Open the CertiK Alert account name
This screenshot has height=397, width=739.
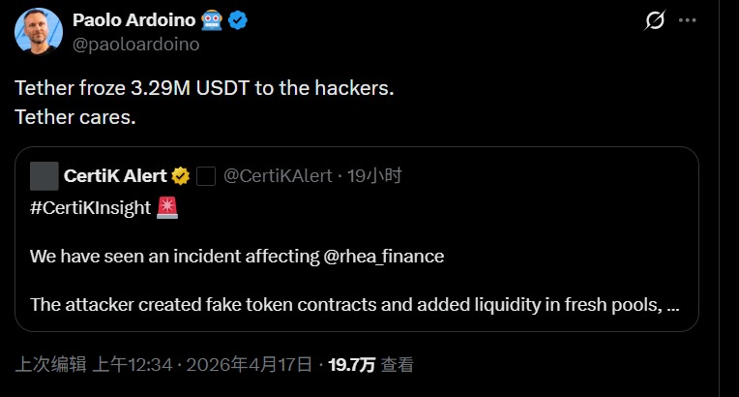coord(114,176)
